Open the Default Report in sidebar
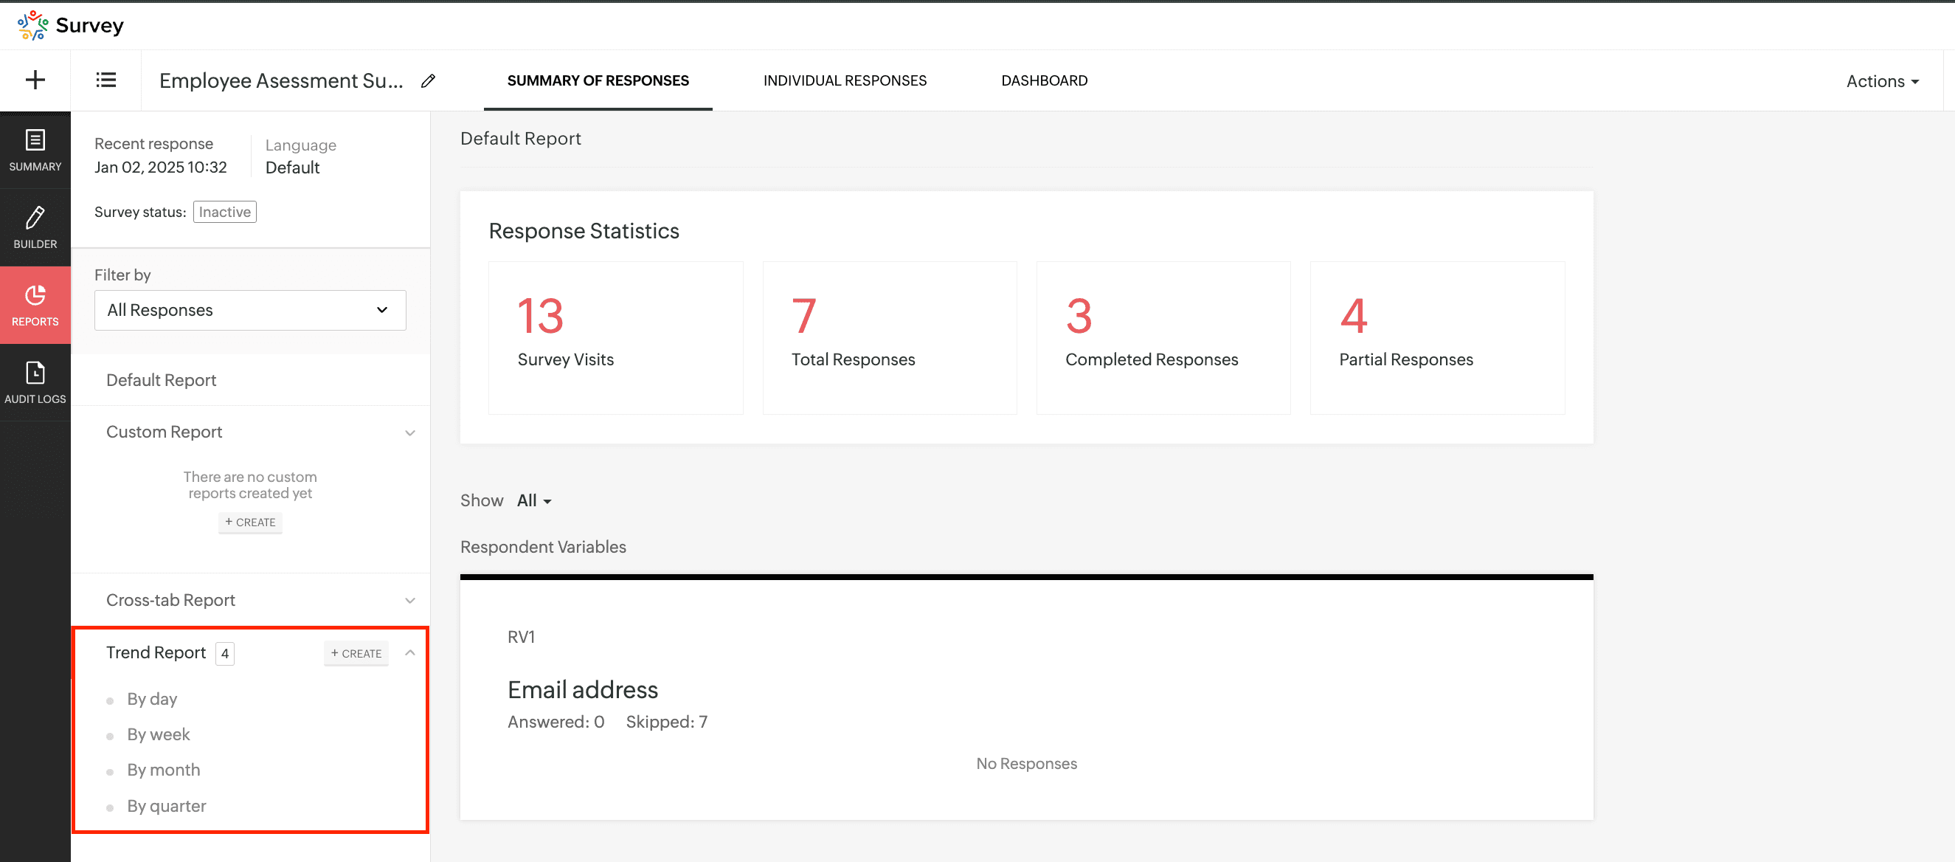The image size is (1955, 862). click(x=161, y=380)
